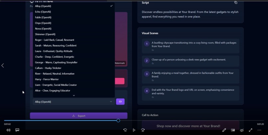Pick the Fable (OpenAI) voice

pyautogui.click(x=74, y=17)
